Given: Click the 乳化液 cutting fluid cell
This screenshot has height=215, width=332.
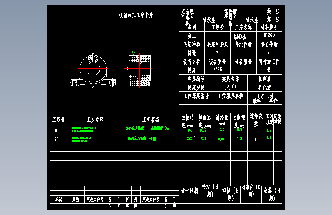Looking at the screenshot, I should (265, 87).
